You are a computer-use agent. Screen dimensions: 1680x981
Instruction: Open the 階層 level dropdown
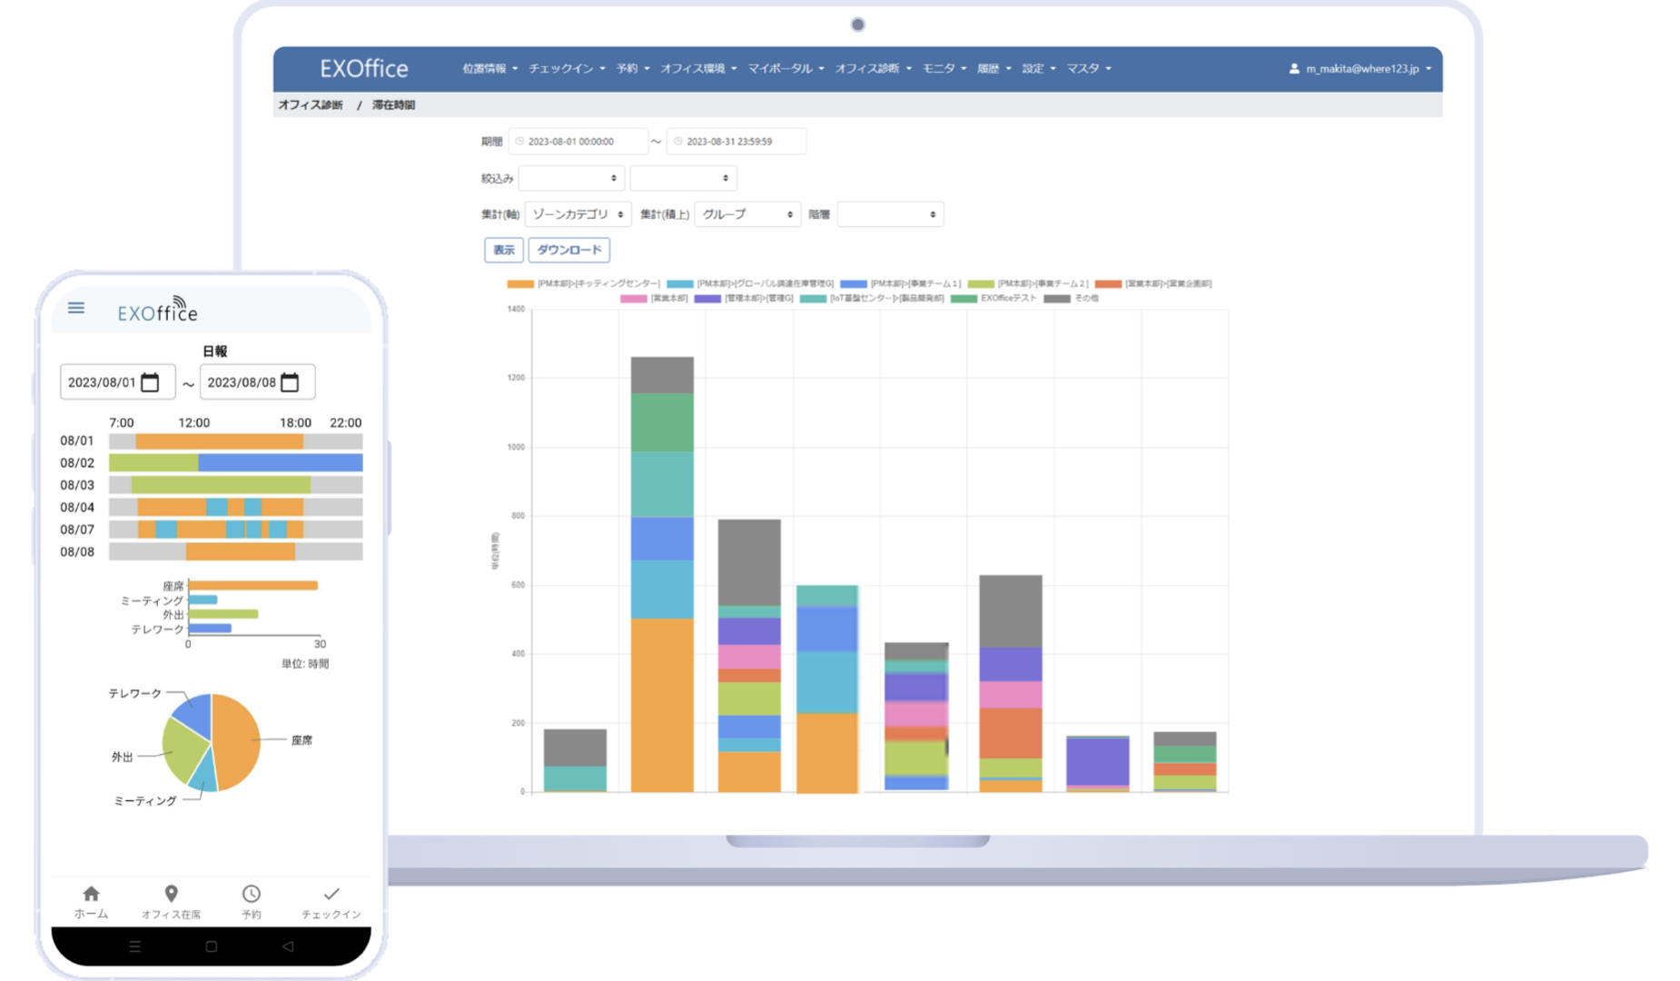click(890, 214)
